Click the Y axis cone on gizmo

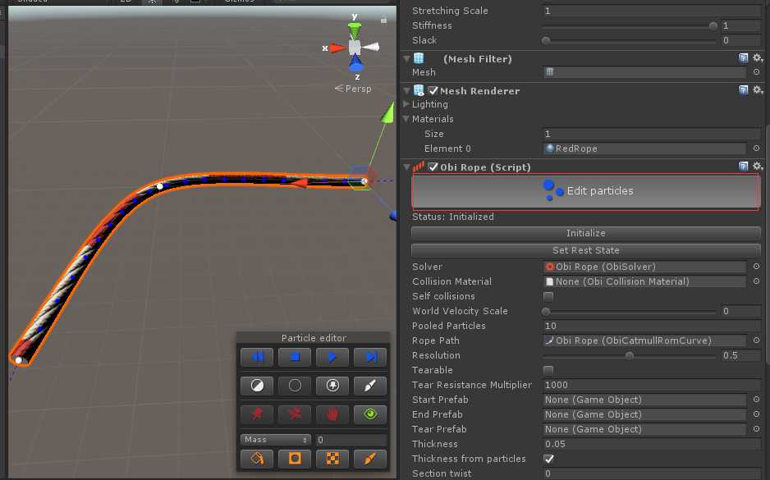point(355,30)
